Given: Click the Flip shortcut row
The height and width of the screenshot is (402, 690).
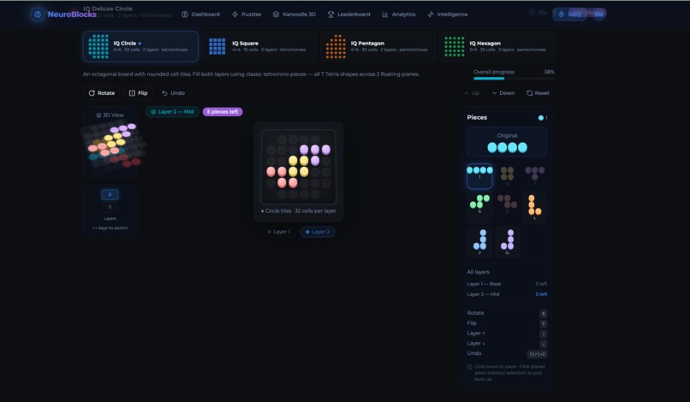Looking at the screenshot, I should click(x=507, y=323).
